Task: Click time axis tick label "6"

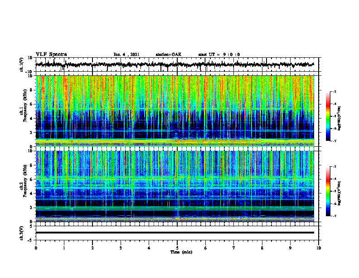Action: [206, 248]
